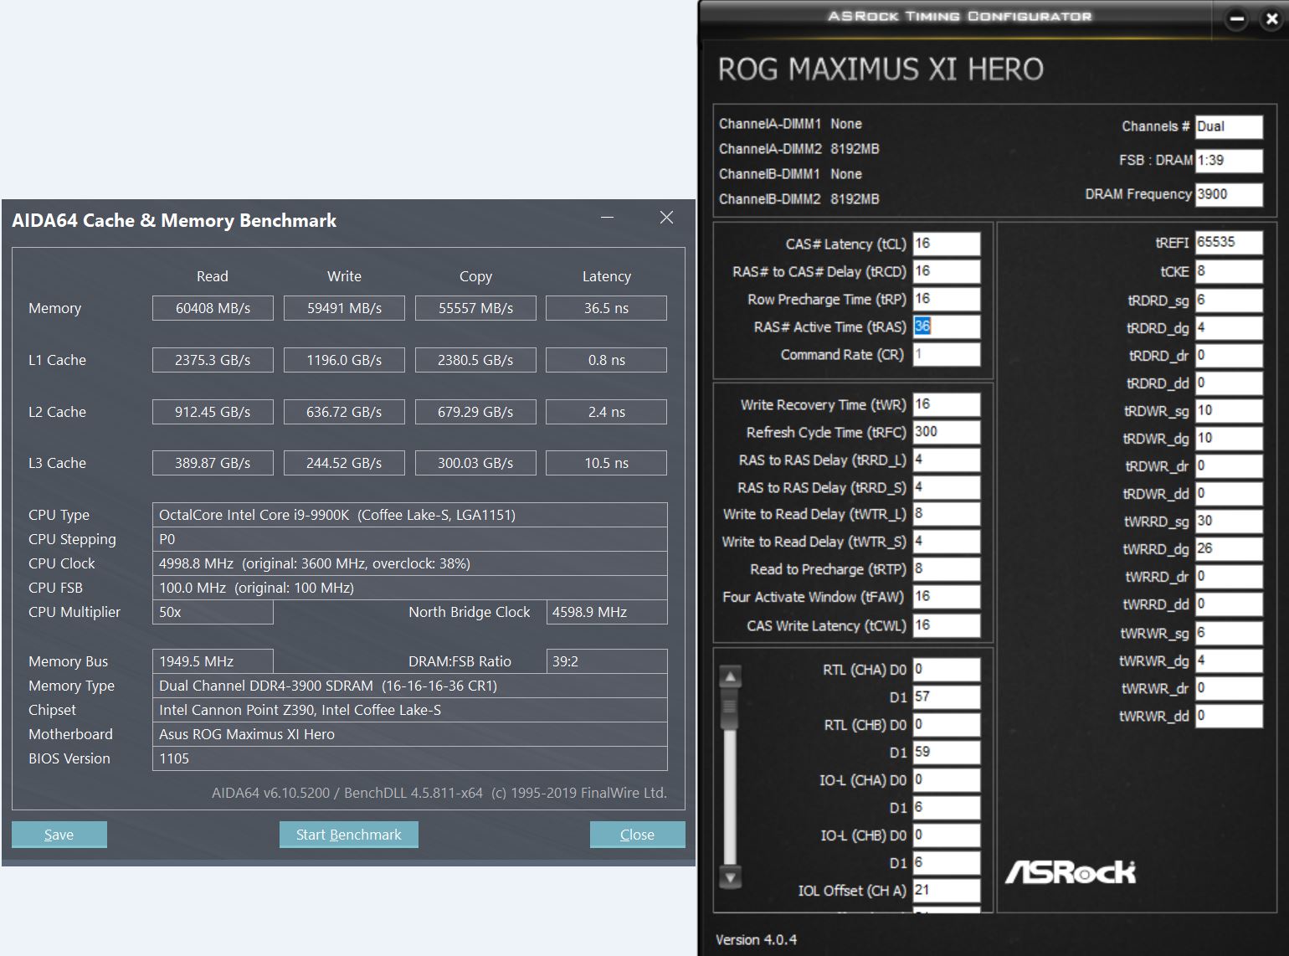Click the RAS# Active Time (tRAS) field
Viewport: 1289px width, 956px height.
click(946, 326)
